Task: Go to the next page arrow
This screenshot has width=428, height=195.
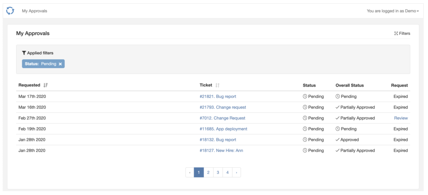Action: click(237, 172)
